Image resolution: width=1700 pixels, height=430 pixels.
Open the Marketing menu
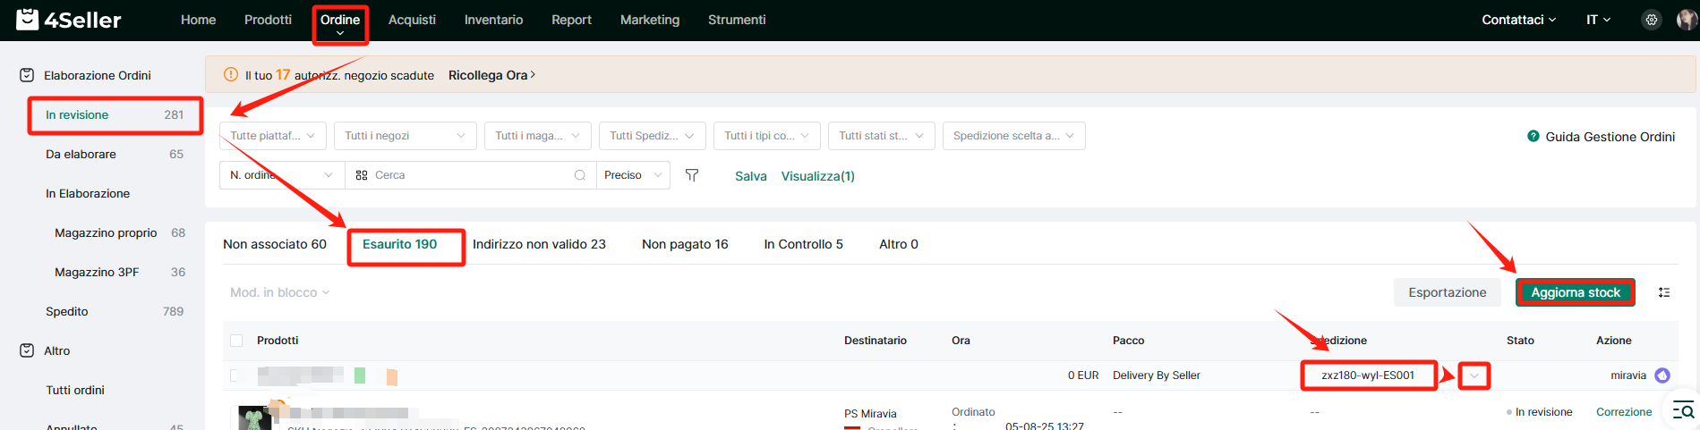click(650, 20)
